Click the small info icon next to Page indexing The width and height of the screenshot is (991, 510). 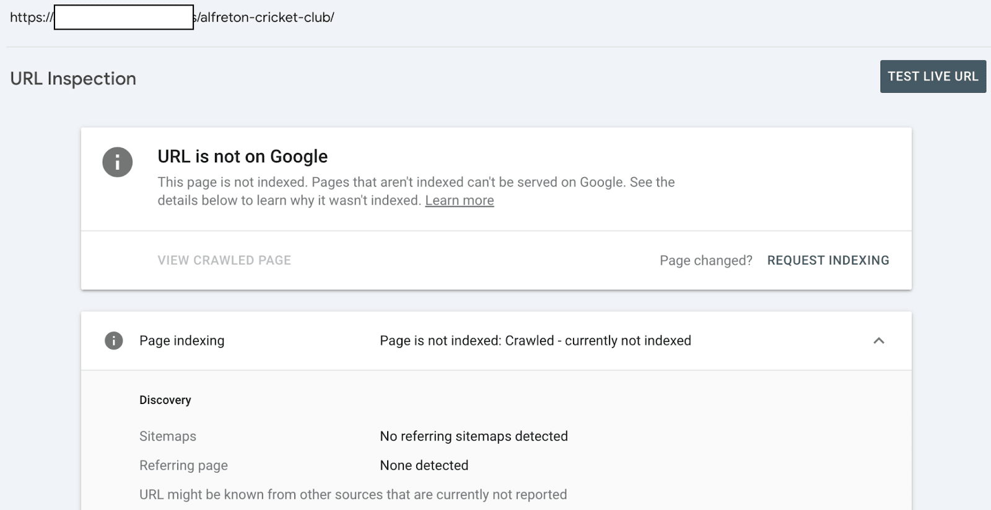point(113,340)
